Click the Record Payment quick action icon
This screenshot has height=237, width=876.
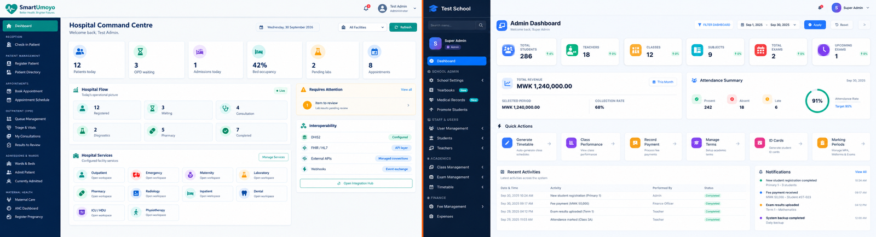point(635,143)
